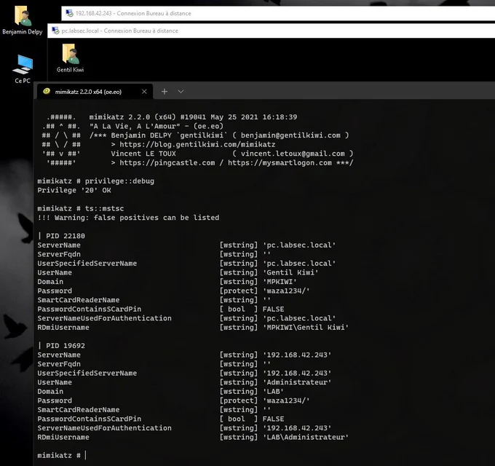The width and height of the screenshot is (495, 466).
Task: Click the pc.labsec.local Connexion Bureau à distance title
Action: point(119,31)
